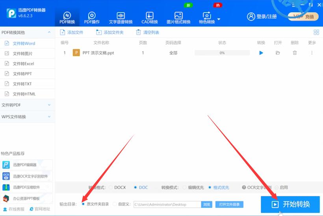Expand the 文件转PDF section
323x216 pixels.
tap(28, 105)
